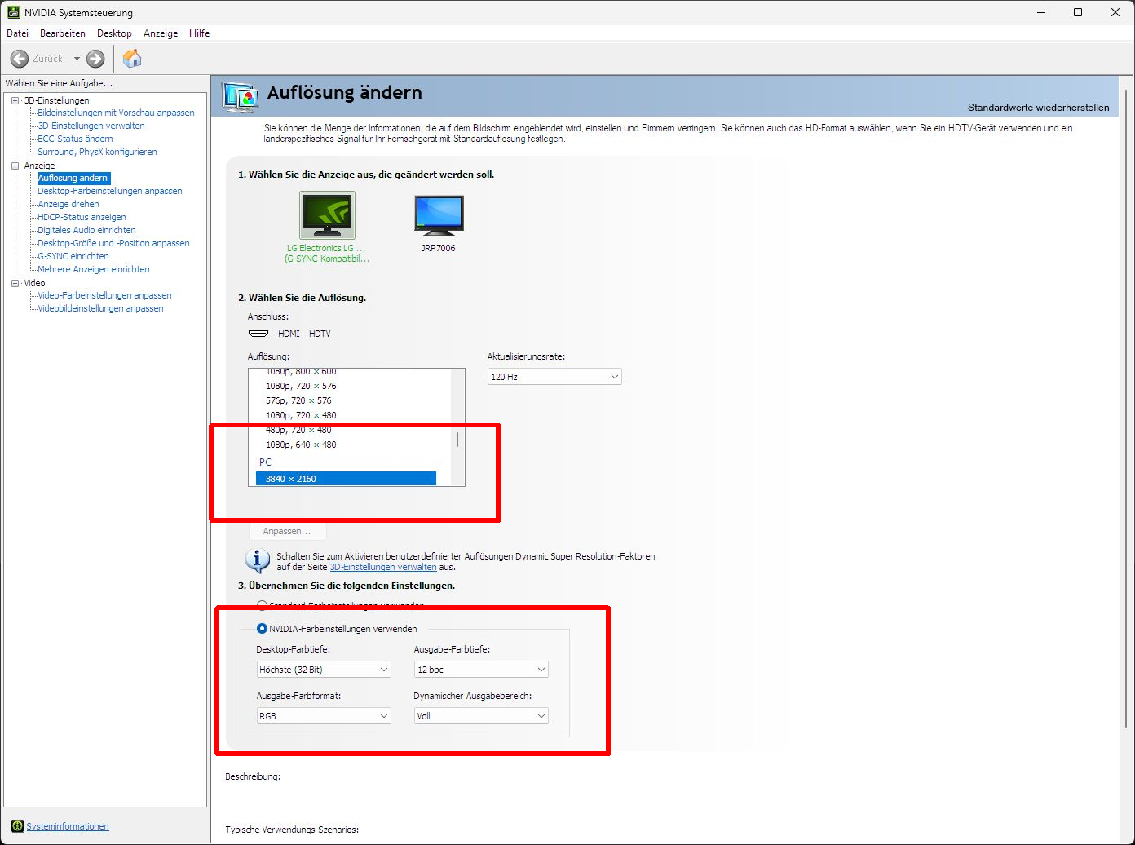1135x845 pixels.
Task: Open the Bearbeiten menu
Action: tap(63, 33)
